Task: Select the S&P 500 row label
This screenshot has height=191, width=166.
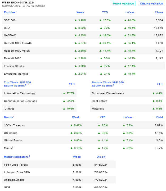Action: pyautogui.click(x=10, y=20)
